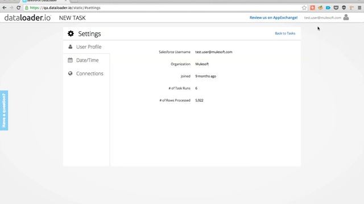Click the red extension icon in toolbar
This screenshot has width=364, height=204.
312,7
